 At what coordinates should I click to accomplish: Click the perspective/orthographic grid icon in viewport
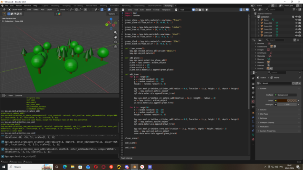[116, 47]
